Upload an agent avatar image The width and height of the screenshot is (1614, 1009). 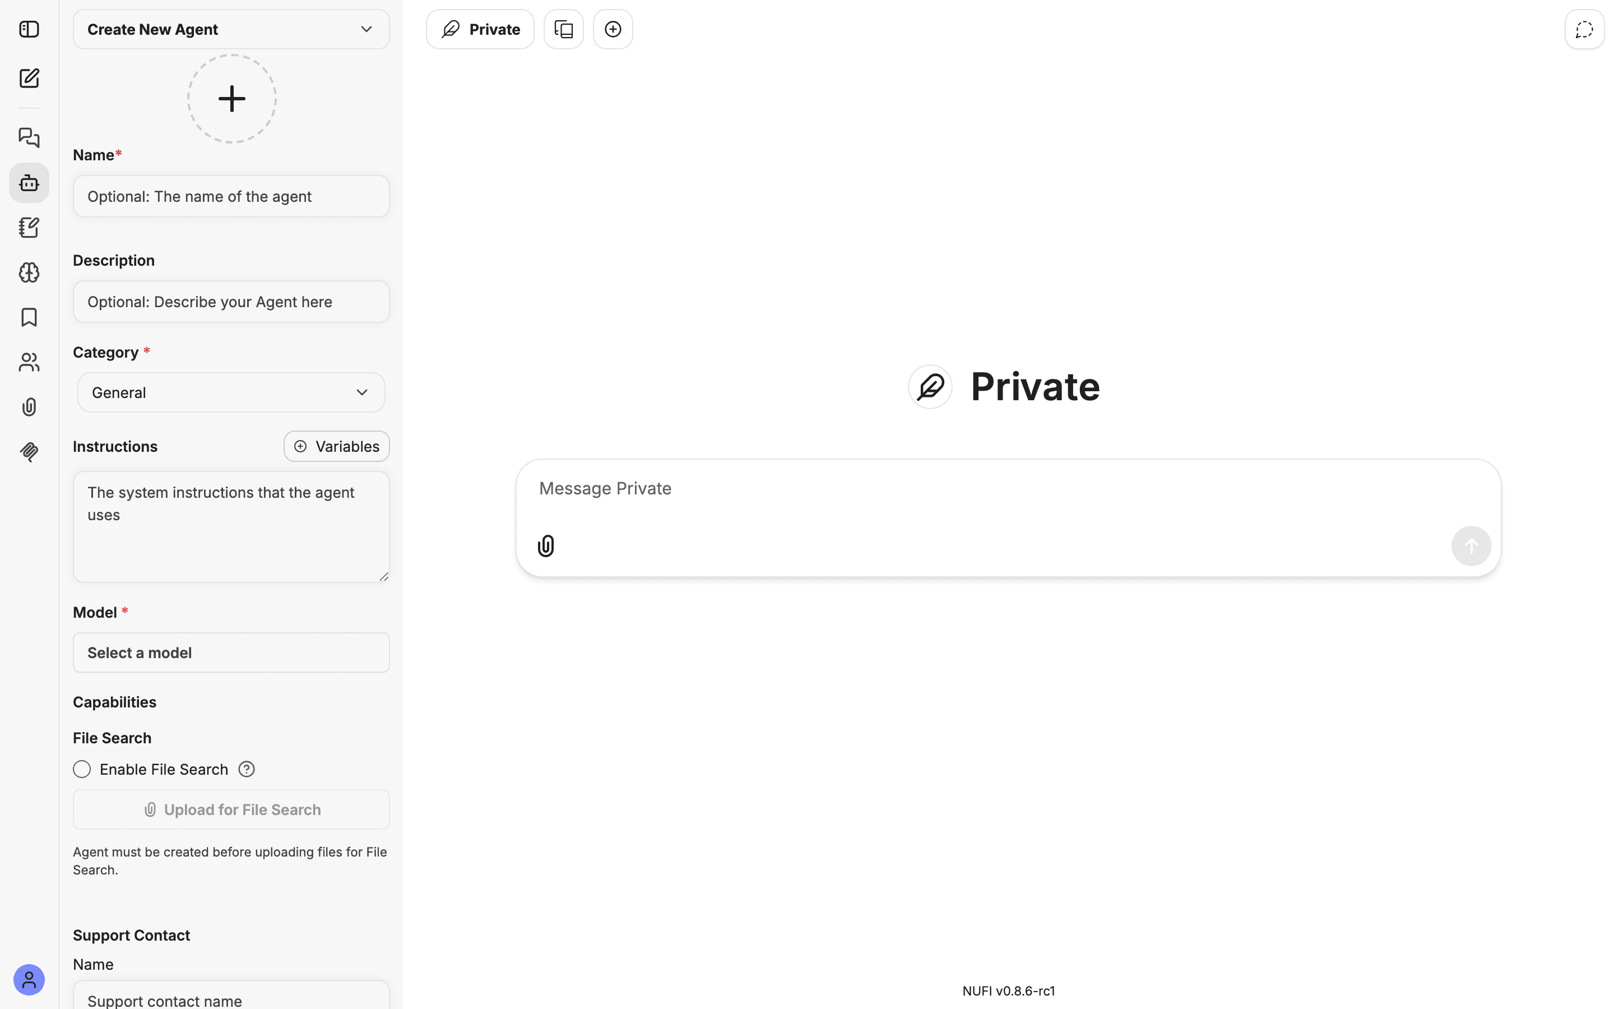click(x=231, y=99)
